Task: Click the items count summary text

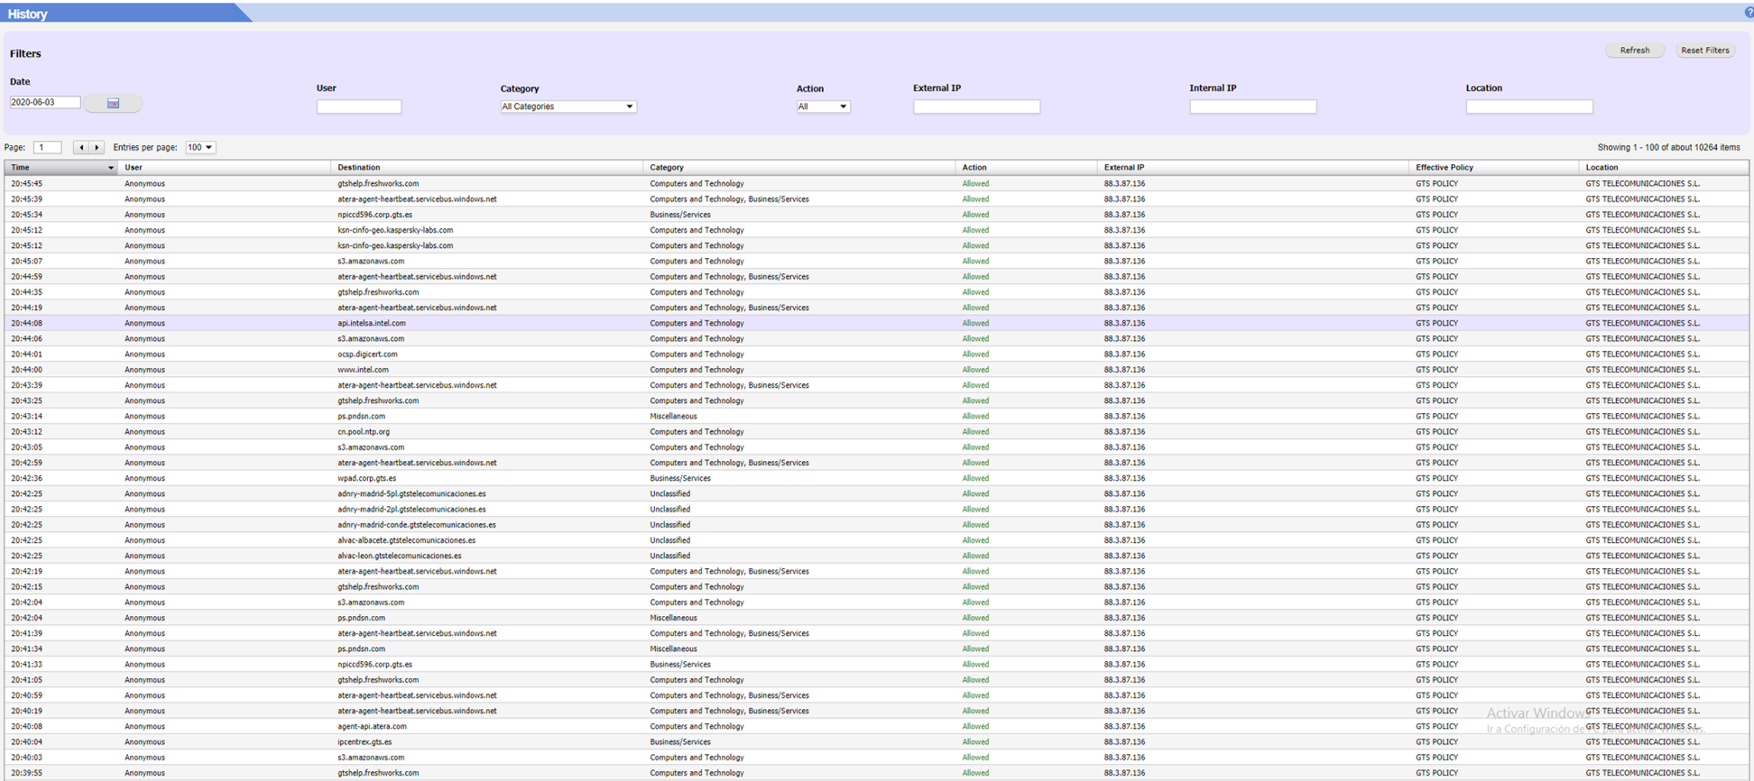Action: pos(1668,147)
